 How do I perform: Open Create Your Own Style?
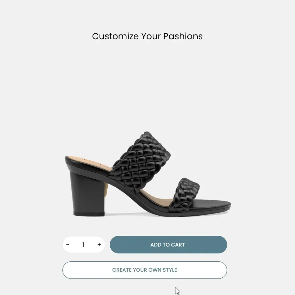pos(145,270)
